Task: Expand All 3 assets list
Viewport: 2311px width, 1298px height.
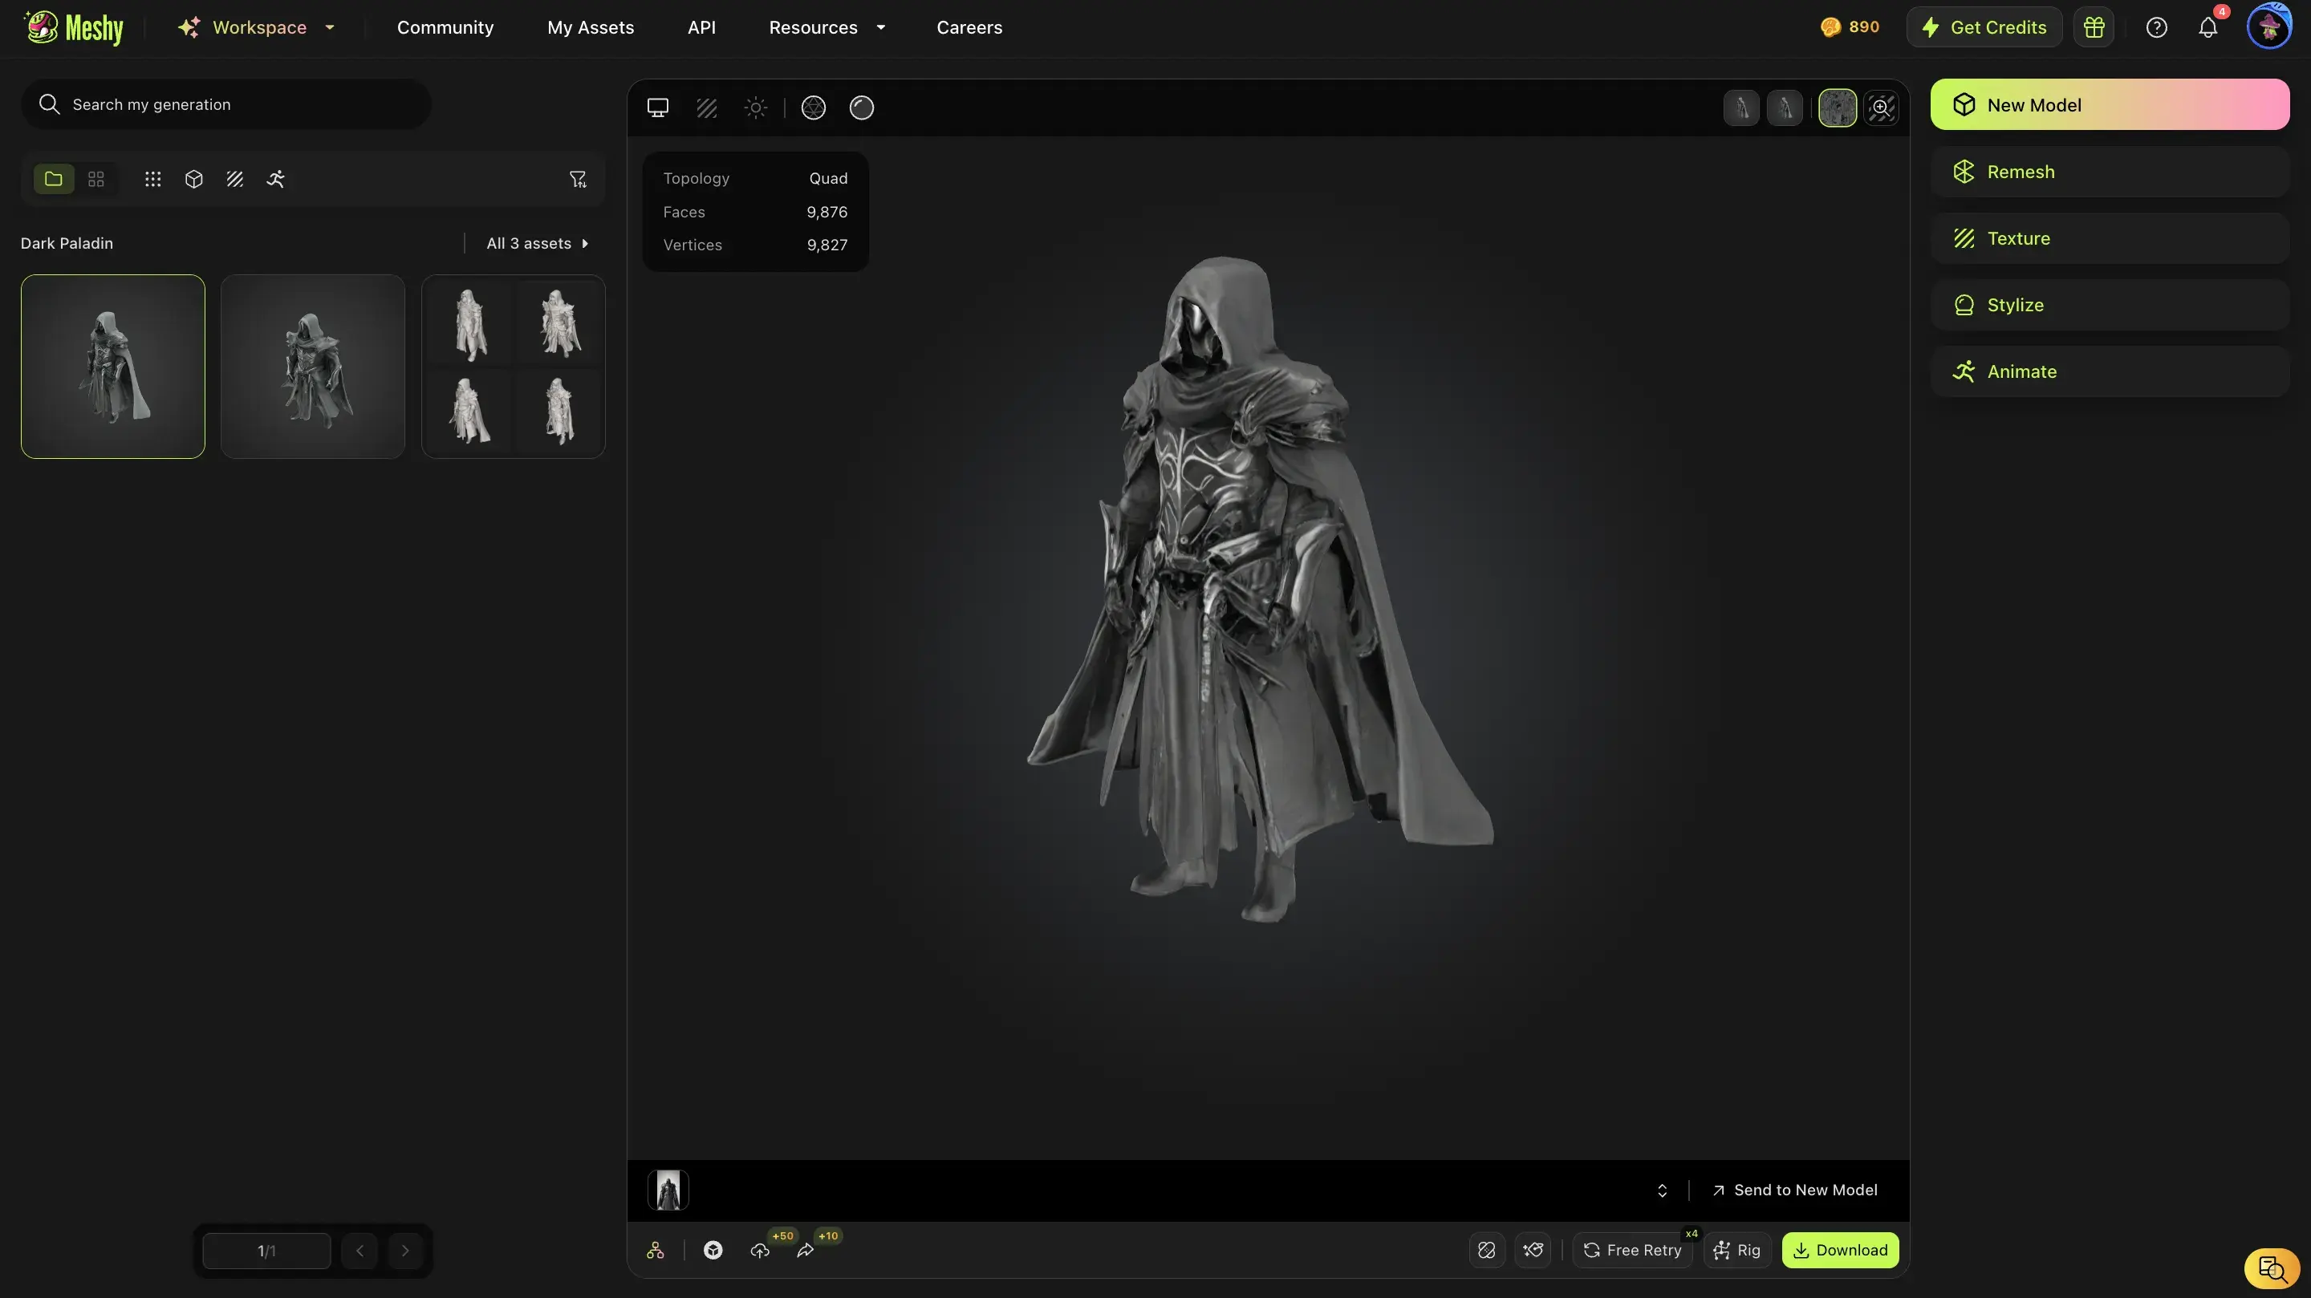Action: coord(537,243)
